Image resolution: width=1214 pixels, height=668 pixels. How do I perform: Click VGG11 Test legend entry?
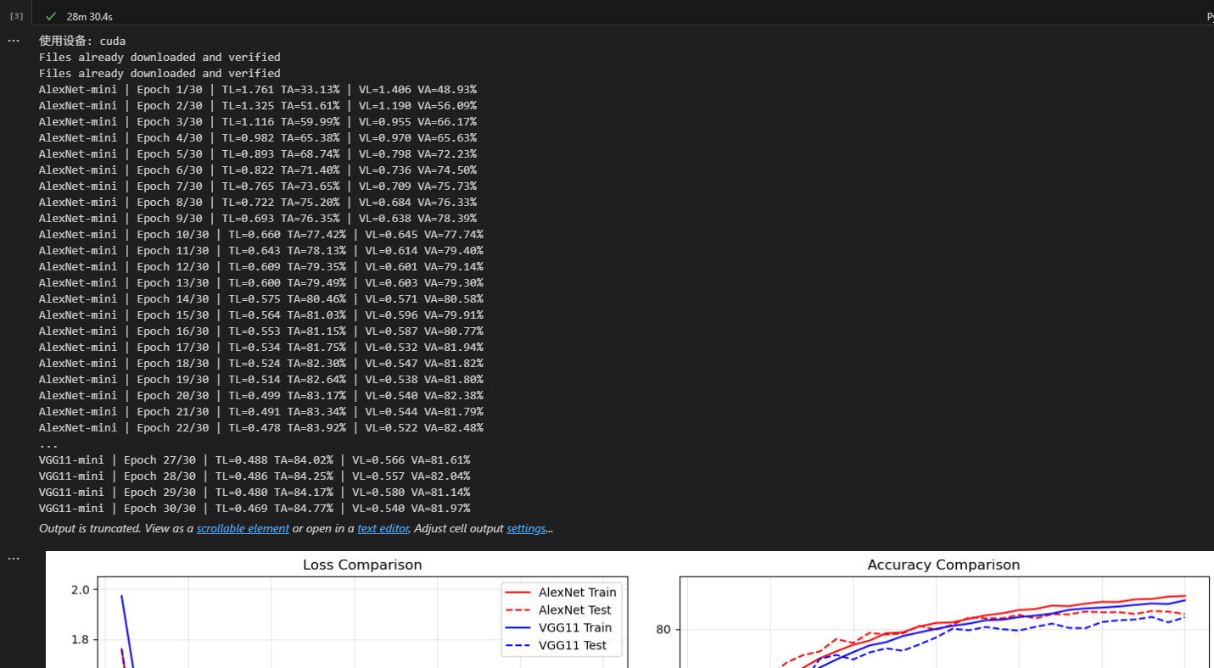point(556,646)
